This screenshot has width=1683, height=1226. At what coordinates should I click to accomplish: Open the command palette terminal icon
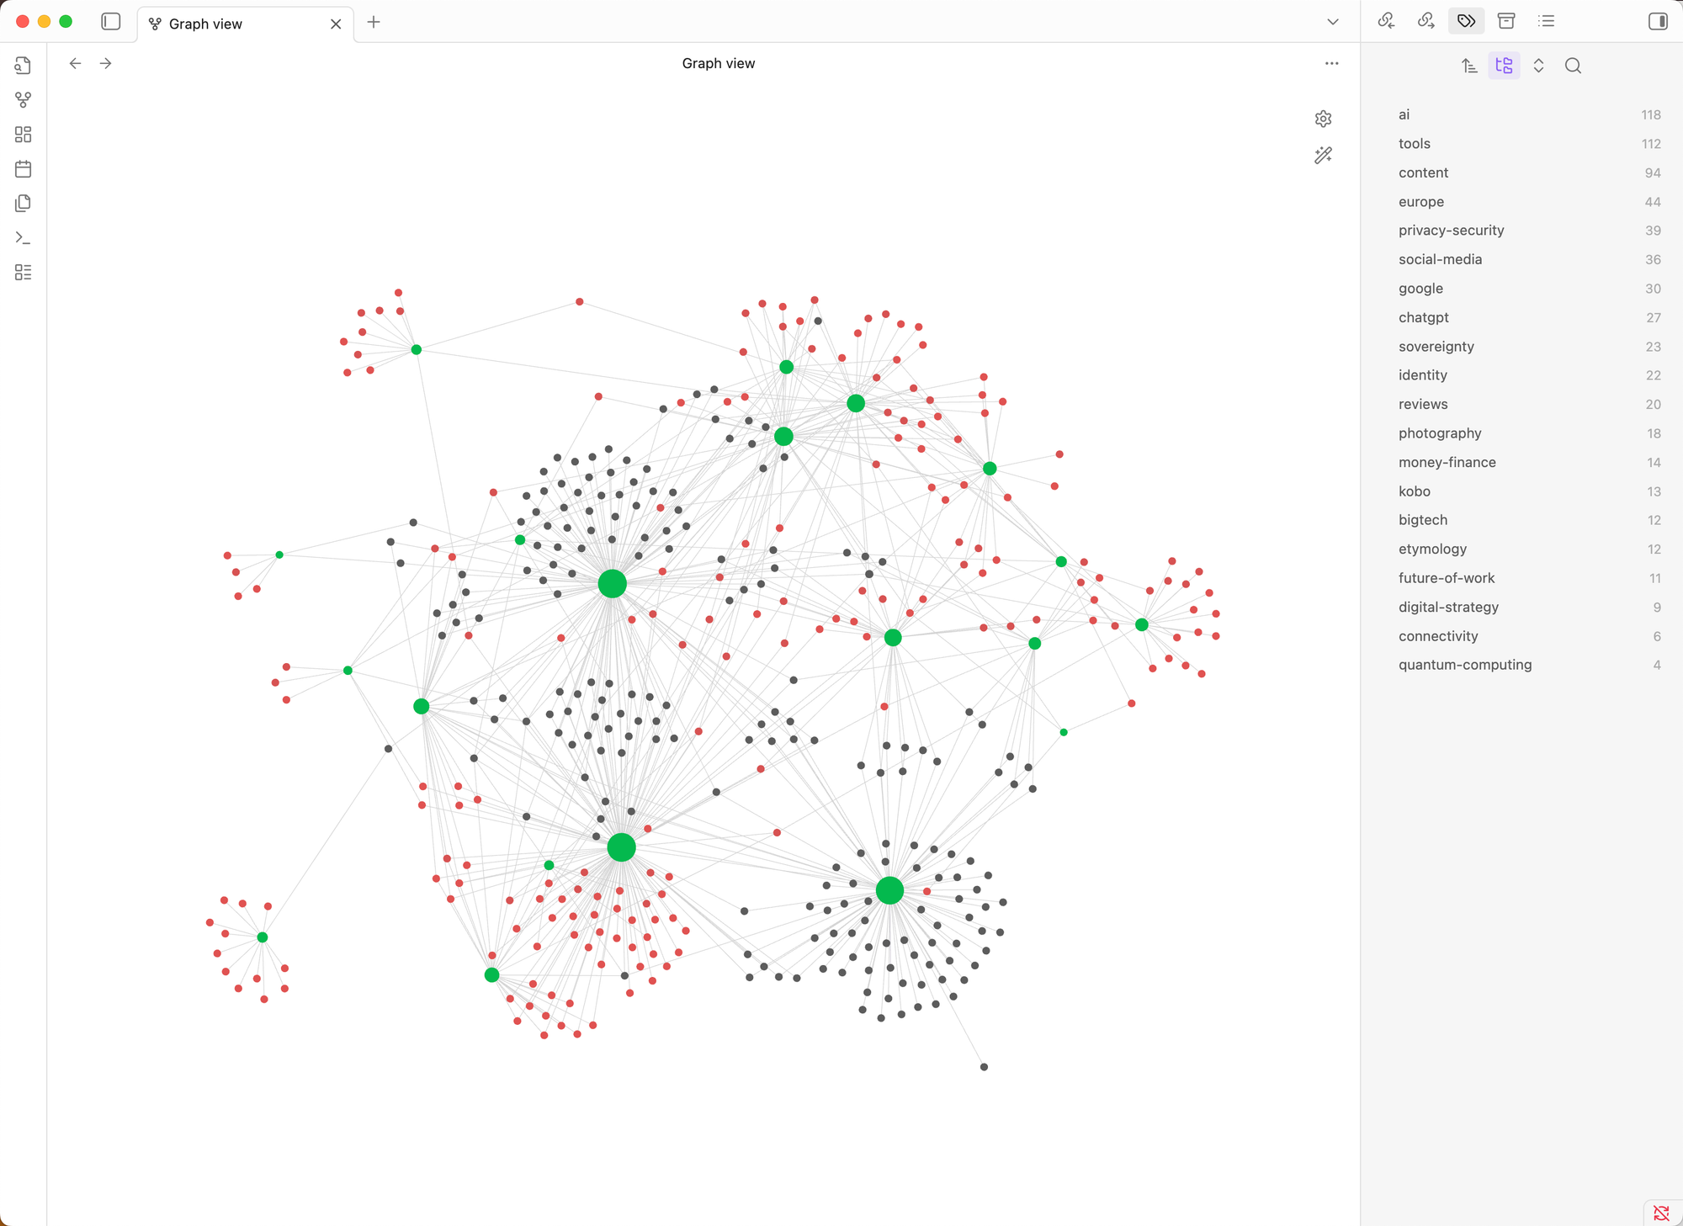(23, 238)
